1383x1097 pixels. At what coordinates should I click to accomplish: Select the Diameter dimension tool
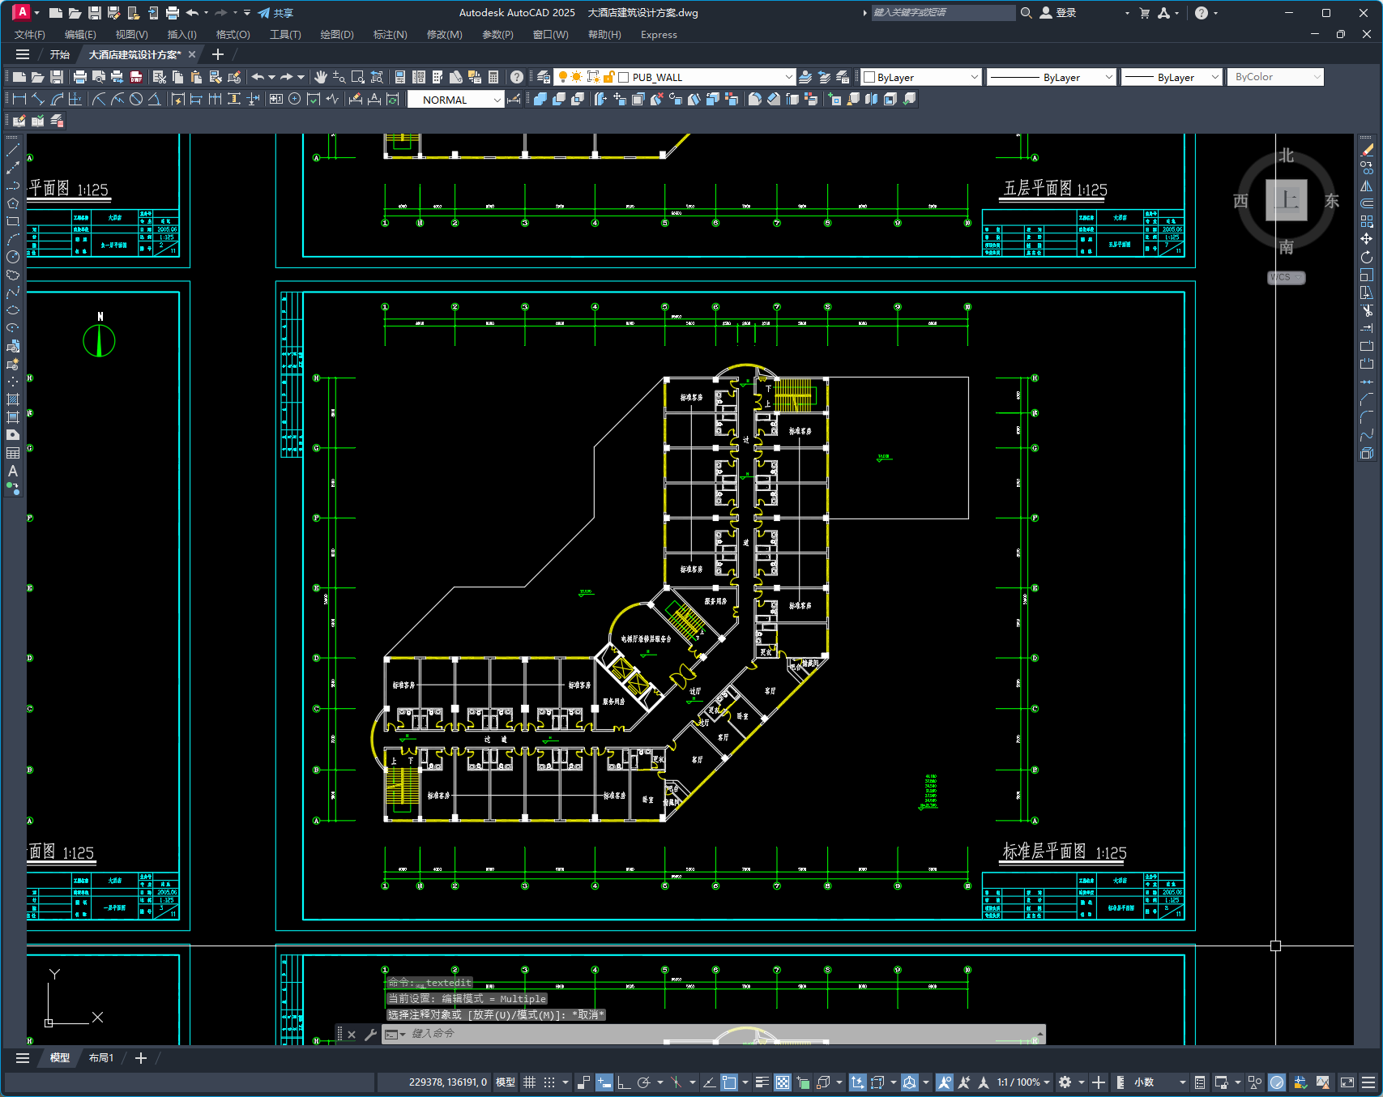pos(136,99)
